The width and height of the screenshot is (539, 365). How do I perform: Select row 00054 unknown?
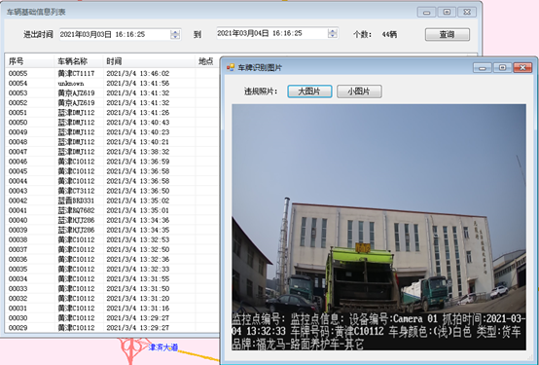(x=113, y=84)
